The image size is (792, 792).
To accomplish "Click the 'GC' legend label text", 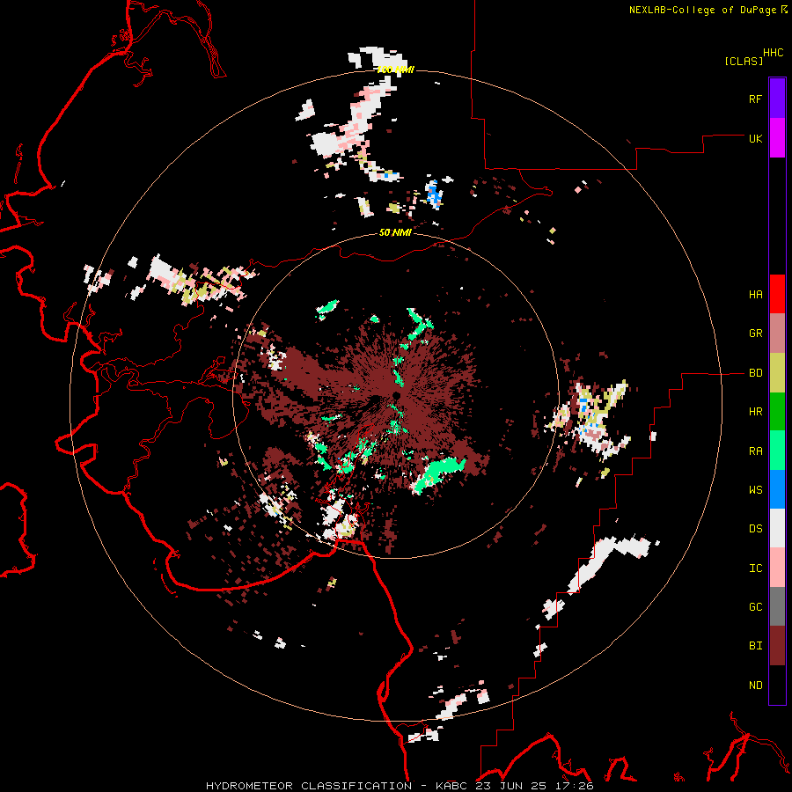I will click(755, 607).
